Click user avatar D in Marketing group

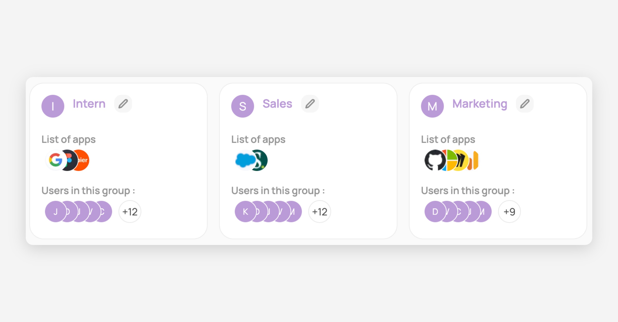(434, 212)
